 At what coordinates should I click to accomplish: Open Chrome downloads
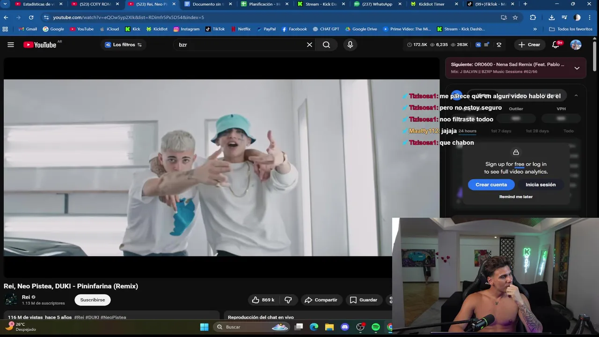pyautogui.click(x=552, y=17)
